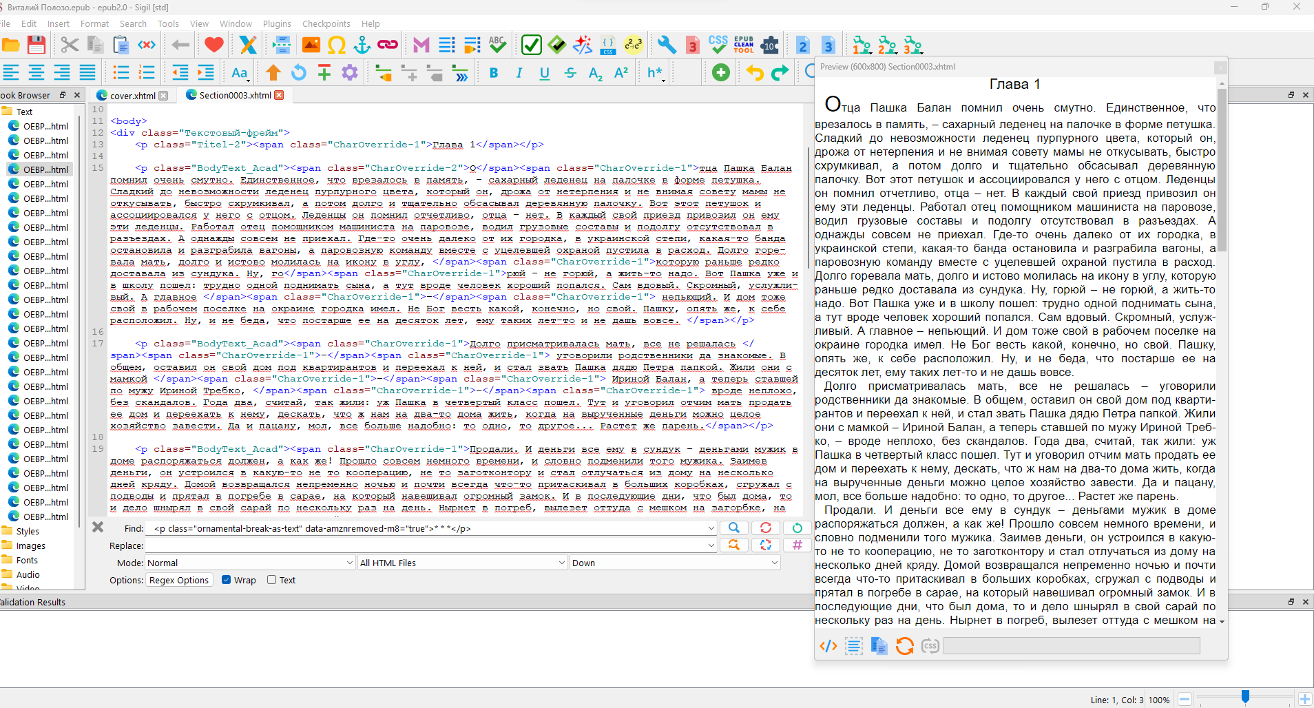Justify the paragraph text
The height and width of the screenshot is (708, 1314).
tap(87, 72)
